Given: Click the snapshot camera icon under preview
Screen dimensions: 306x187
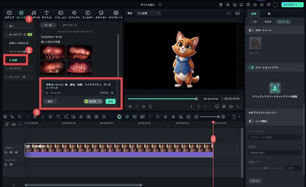Looking at the screenshot, I should (224, 106).
